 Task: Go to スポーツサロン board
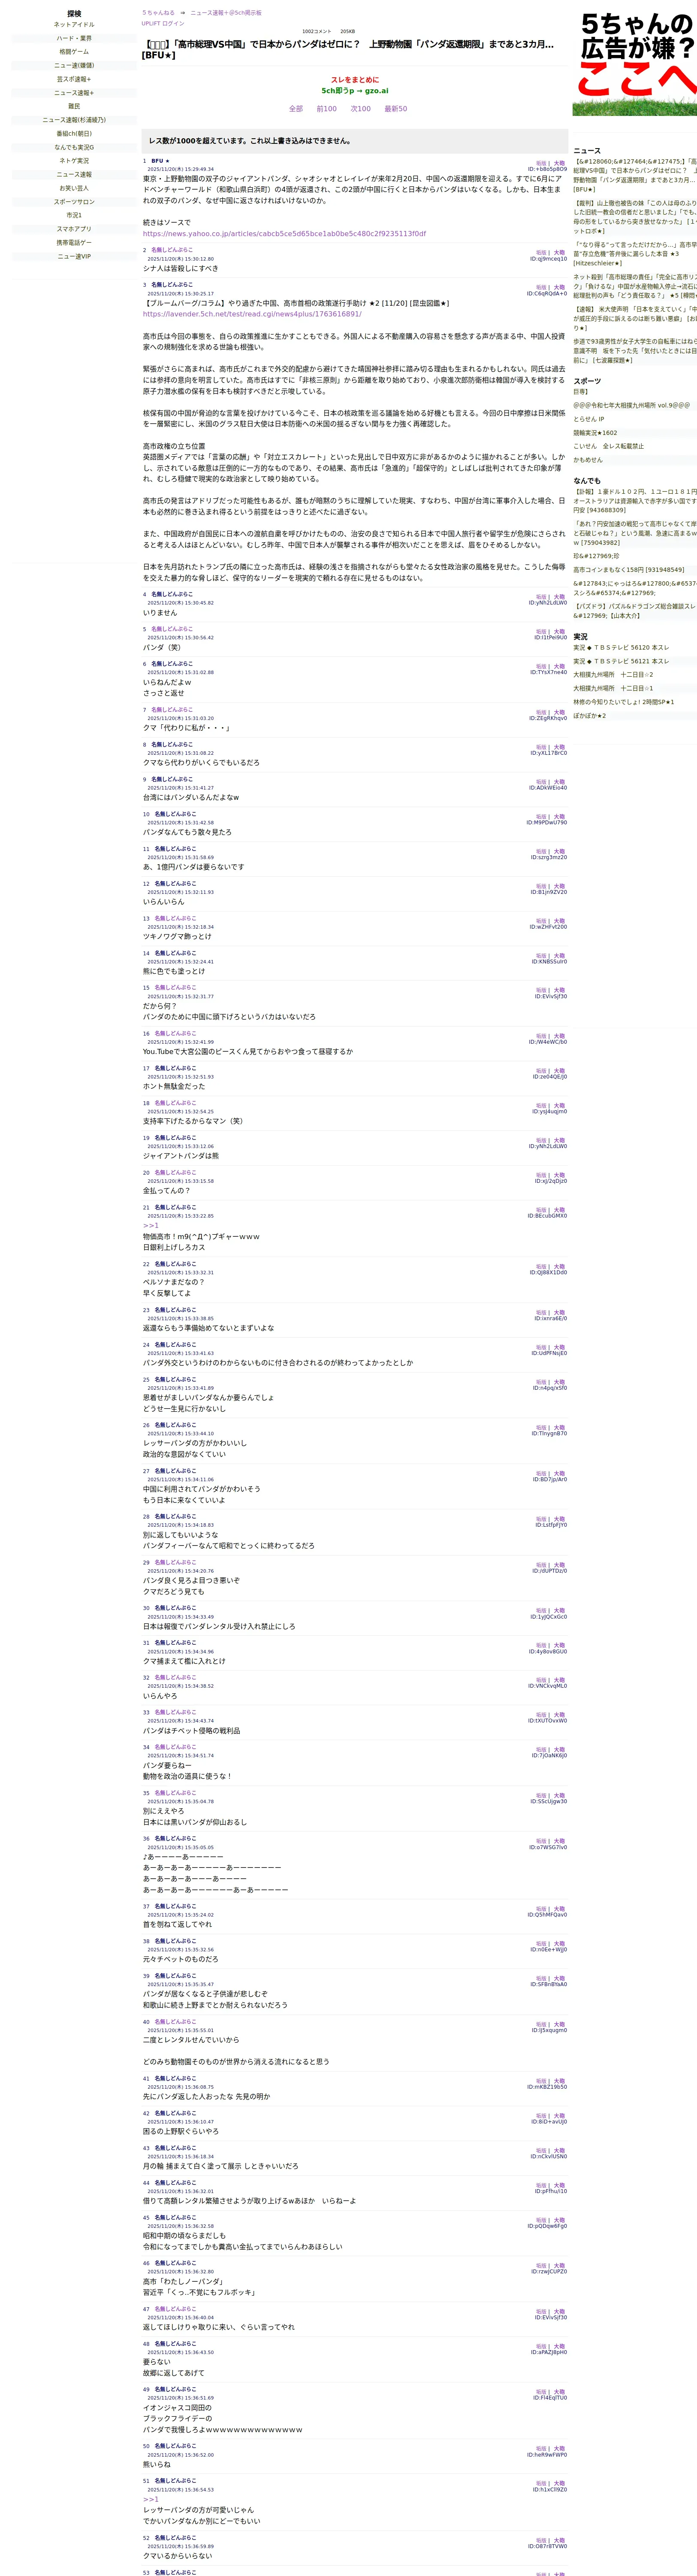coord(74,202)
